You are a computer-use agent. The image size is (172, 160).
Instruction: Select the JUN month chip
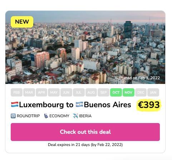tap(66, 92)
